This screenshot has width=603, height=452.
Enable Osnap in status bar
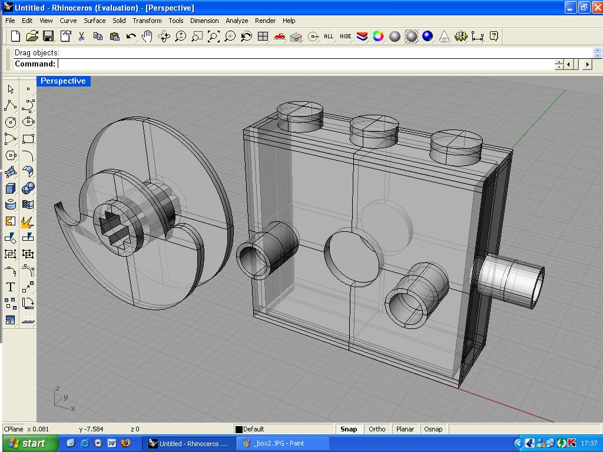[x=433, y=429]
